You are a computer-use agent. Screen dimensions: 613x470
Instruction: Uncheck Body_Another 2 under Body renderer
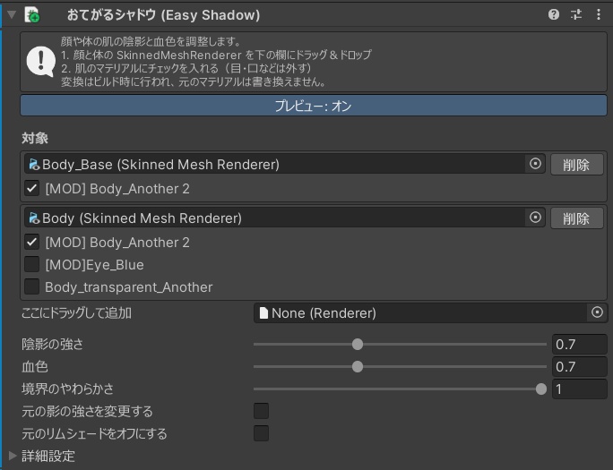pos(31,242)
